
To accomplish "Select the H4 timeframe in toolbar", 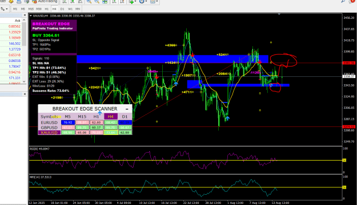I will [54, 9].
